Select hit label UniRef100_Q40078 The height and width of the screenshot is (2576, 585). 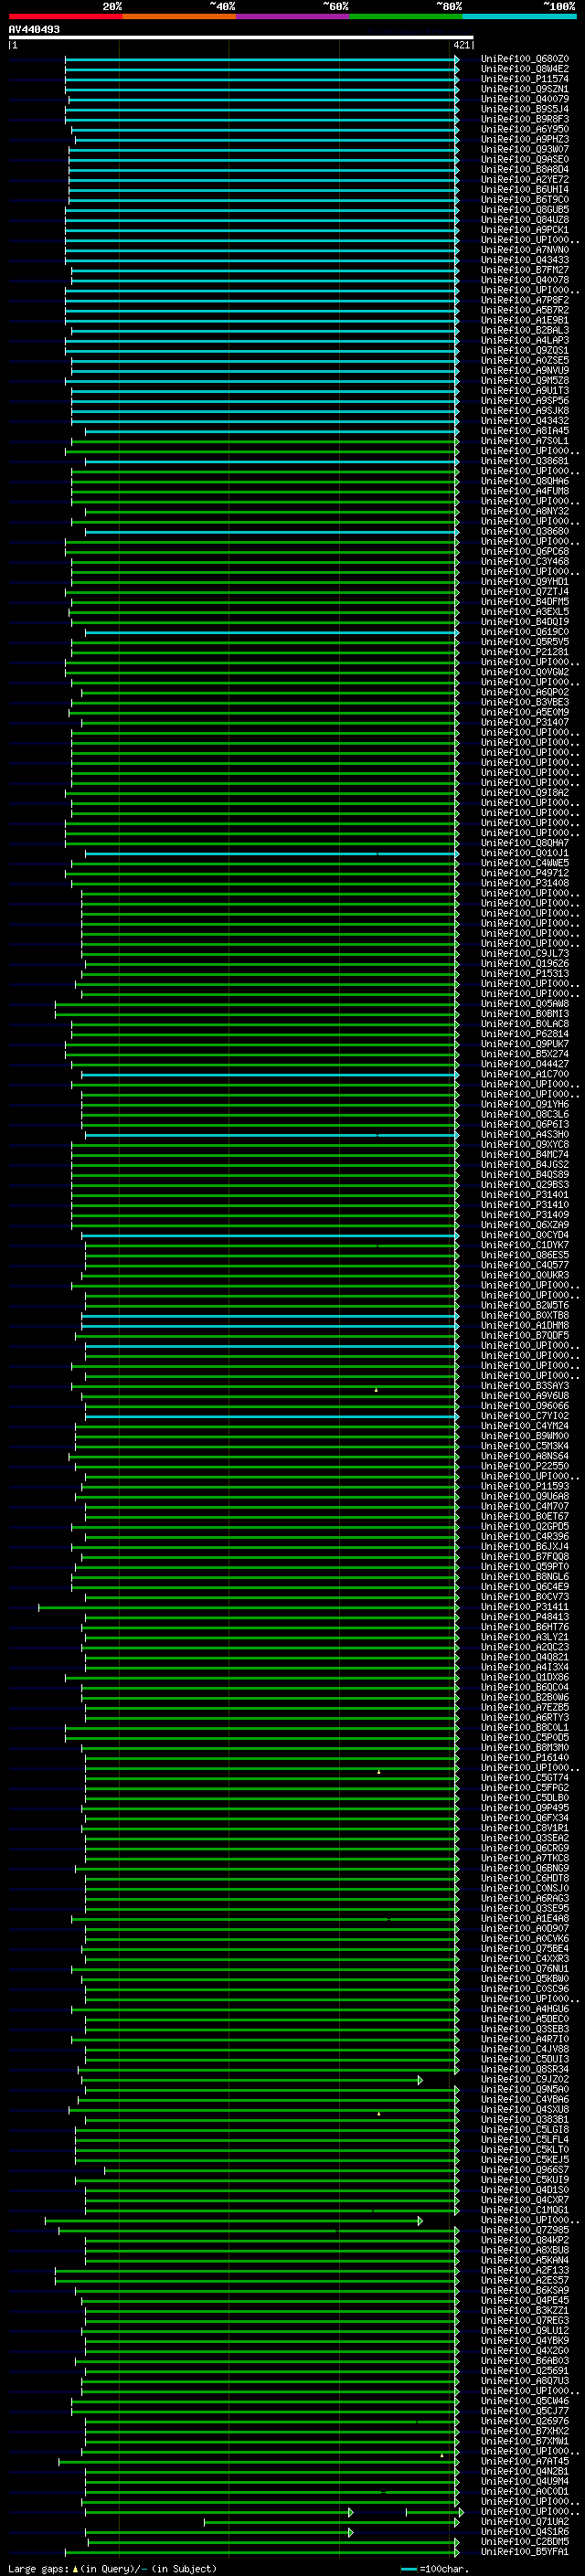pyautogui.click(x=525, y=280)
